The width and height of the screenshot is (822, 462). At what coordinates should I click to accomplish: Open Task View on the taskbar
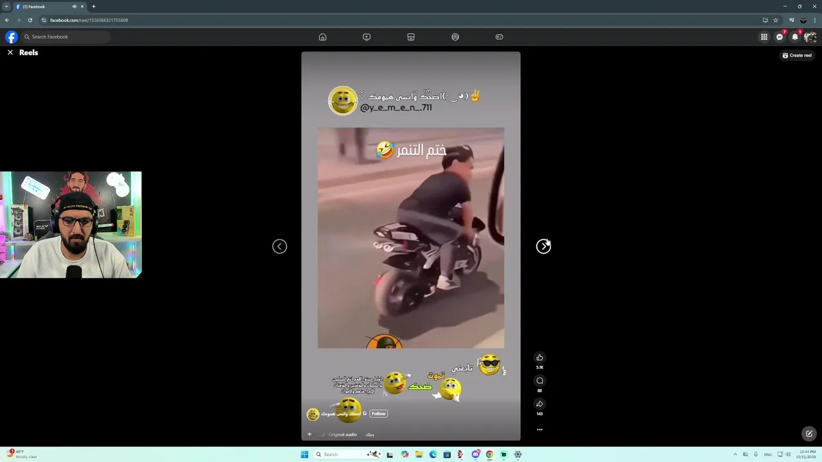(390, 454)
